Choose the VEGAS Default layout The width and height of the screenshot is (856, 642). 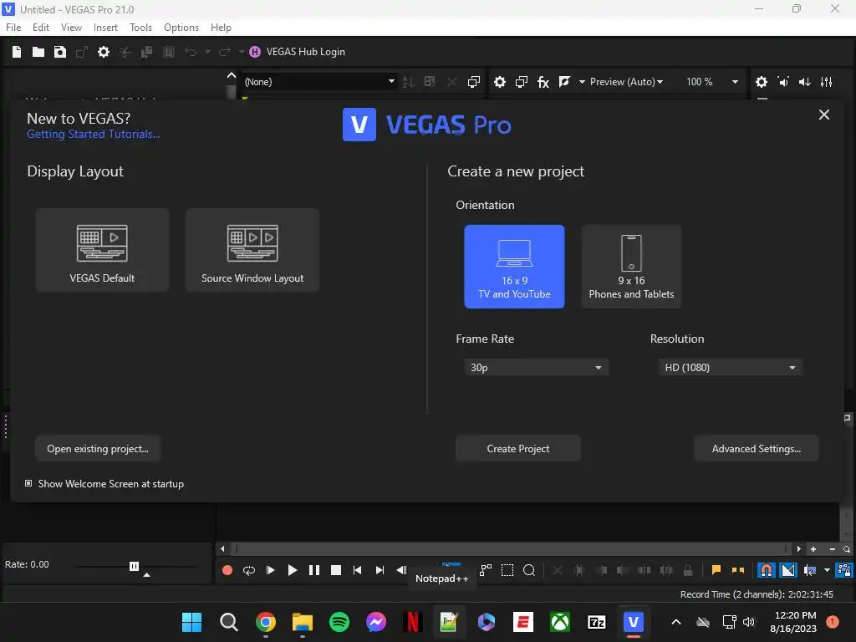click(x=102, y=250)
